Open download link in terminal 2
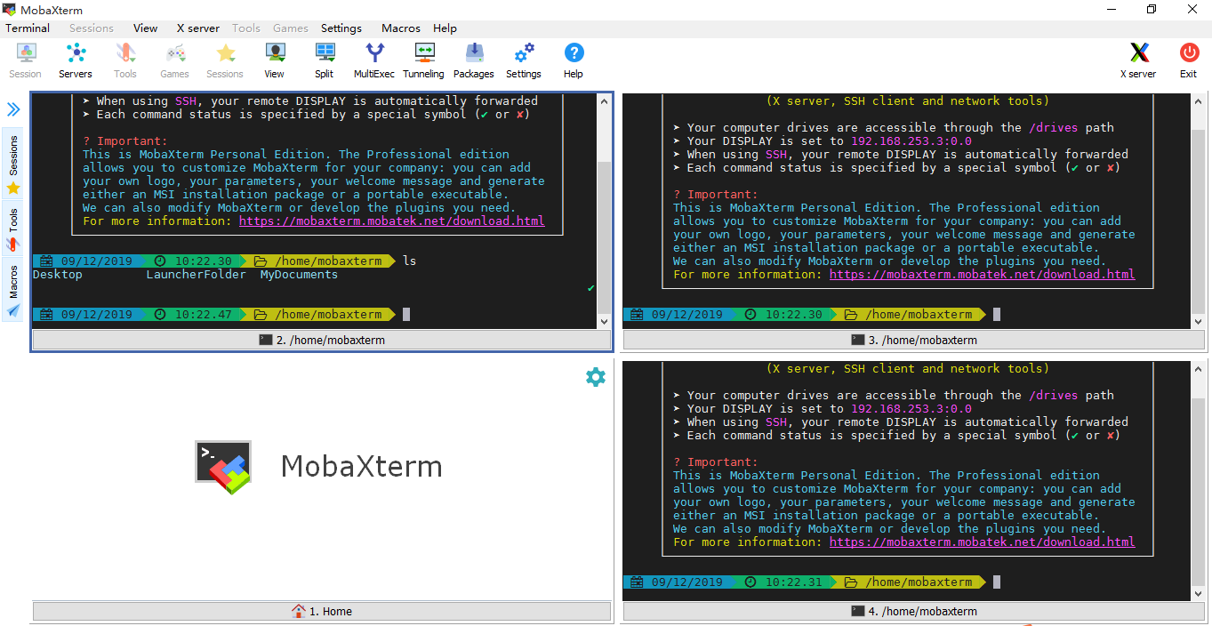Image resolution: width=1212 pixels, height=626 pixels. click(392, 221)
